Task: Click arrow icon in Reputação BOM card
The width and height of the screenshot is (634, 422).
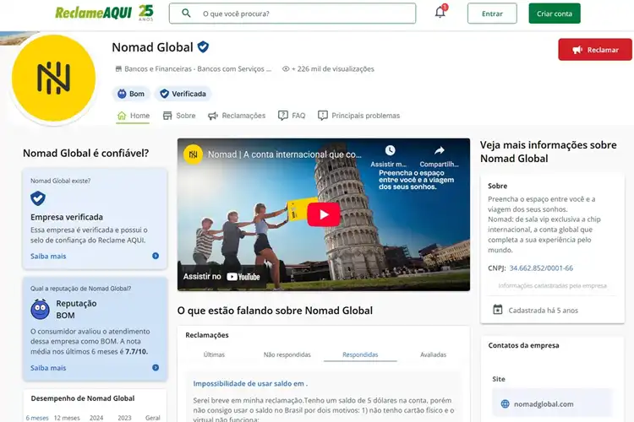Action: pos(156,367)
